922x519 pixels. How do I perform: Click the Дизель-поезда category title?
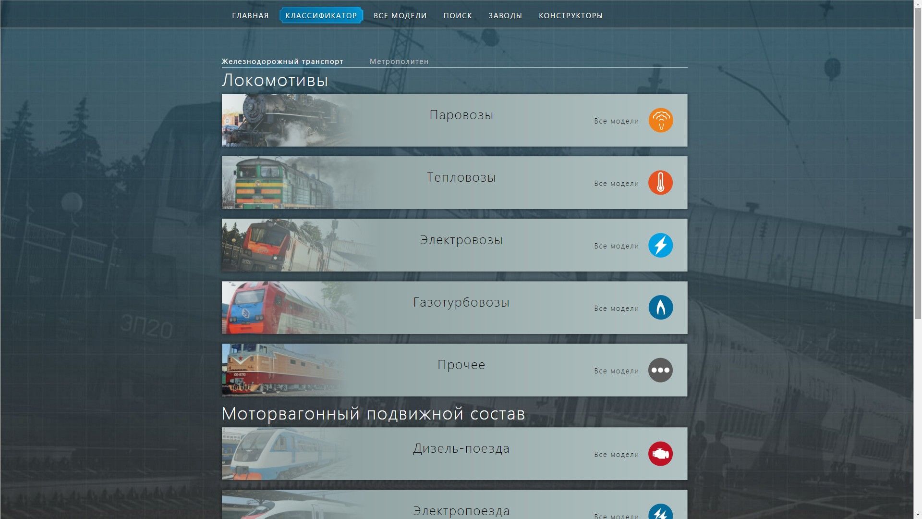pos(461,448)
